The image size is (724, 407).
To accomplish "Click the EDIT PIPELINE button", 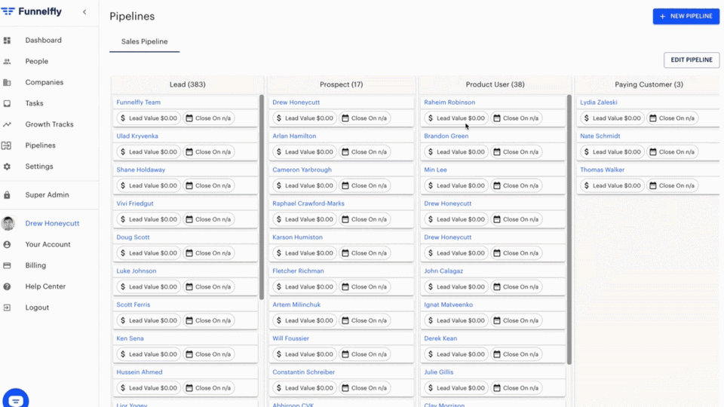I will tap(692, 60).
